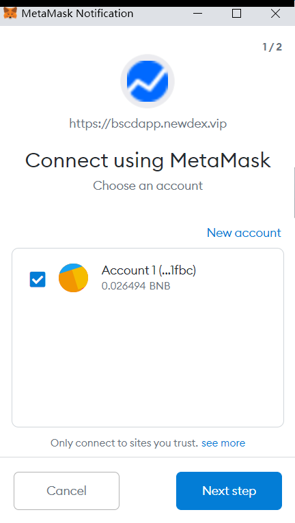Image resolution: width=295 pixels, height=523 pixels.
Task: Click the 1 / 2 page indicator
Action: click(272, 47)
